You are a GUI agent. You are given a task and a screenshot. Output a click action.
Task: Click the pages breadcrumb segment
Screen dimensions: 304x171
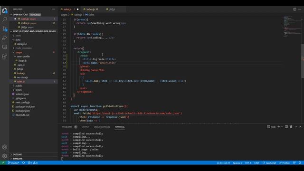(x=64, y=15)
